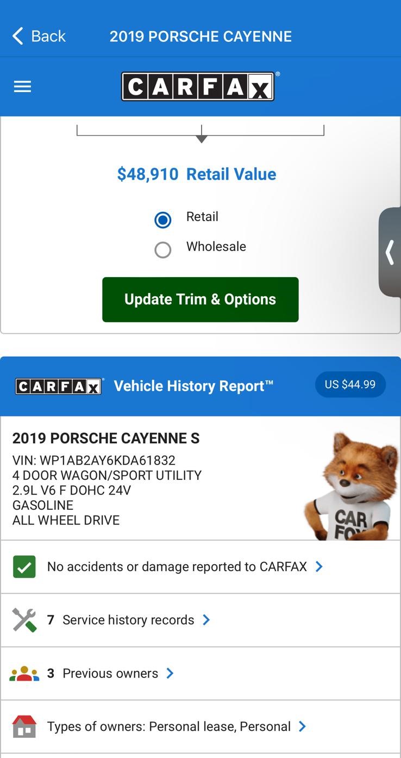Expand side panel with left chevron tab

[x=390, y=252]
